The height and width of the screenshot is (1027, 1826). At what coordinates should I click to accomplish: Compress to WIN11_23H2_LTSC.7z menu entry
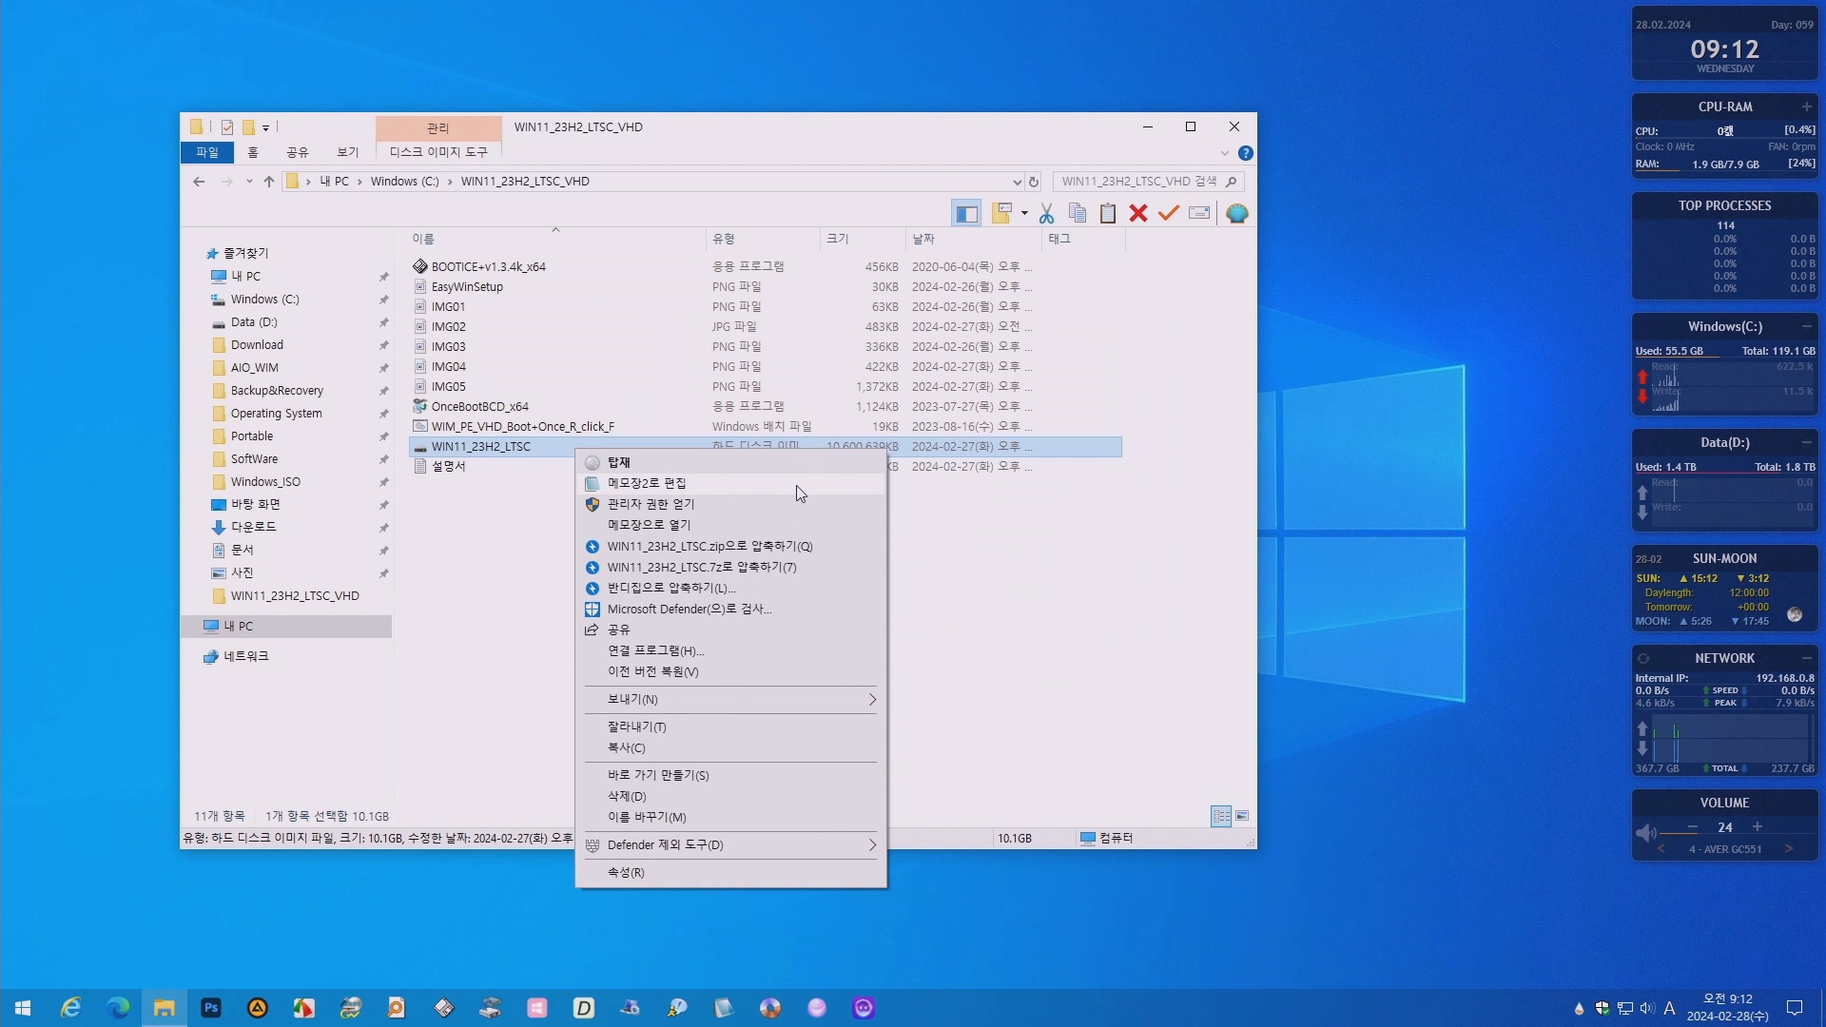pos(730,567)
